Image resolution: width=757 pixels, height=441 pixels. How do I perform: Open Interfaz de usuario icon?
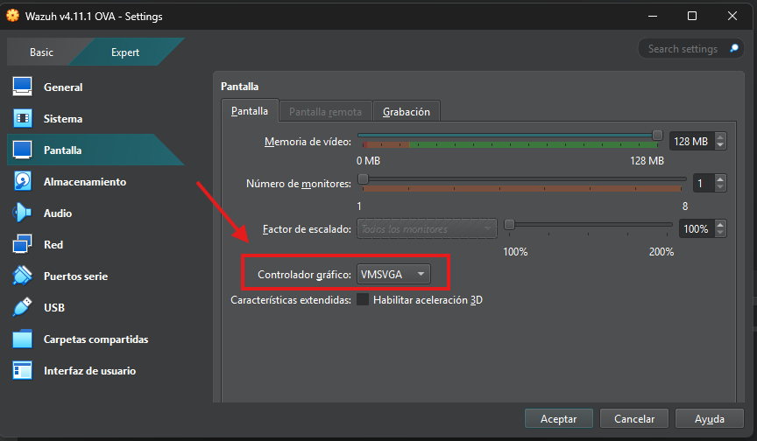(23, 371)
